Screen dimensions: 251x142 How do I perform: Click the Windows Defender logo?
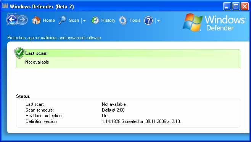tap(214, 22)
